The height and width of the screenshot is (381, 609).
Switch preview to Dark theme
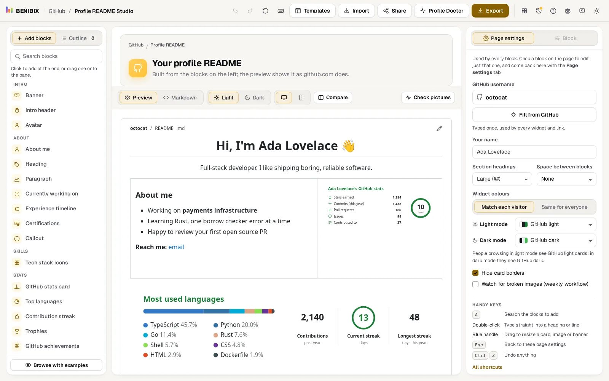(254, 98)
